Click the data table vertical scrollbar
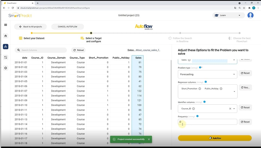This screenshot has width=261, height=148. click(x=171, y=85)
